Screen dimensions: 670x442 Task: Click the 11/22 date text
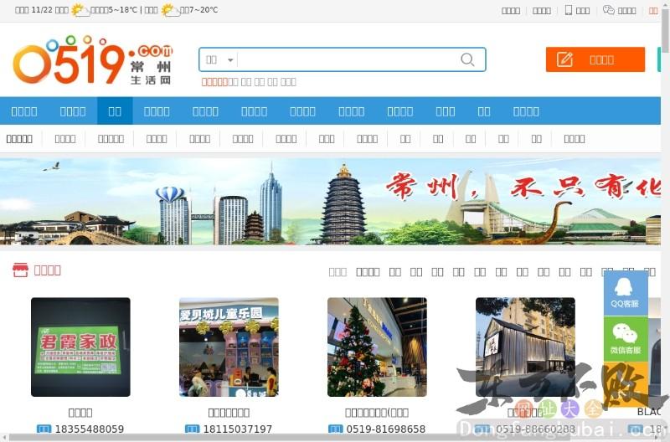click(41, 10)
